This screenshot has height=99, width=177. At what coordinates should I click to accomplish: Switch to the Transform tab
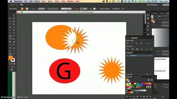pos(155,13)
